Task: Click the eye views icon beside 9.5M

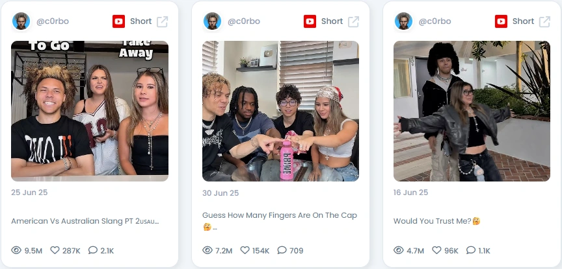Action: click(x=16, y=250)
